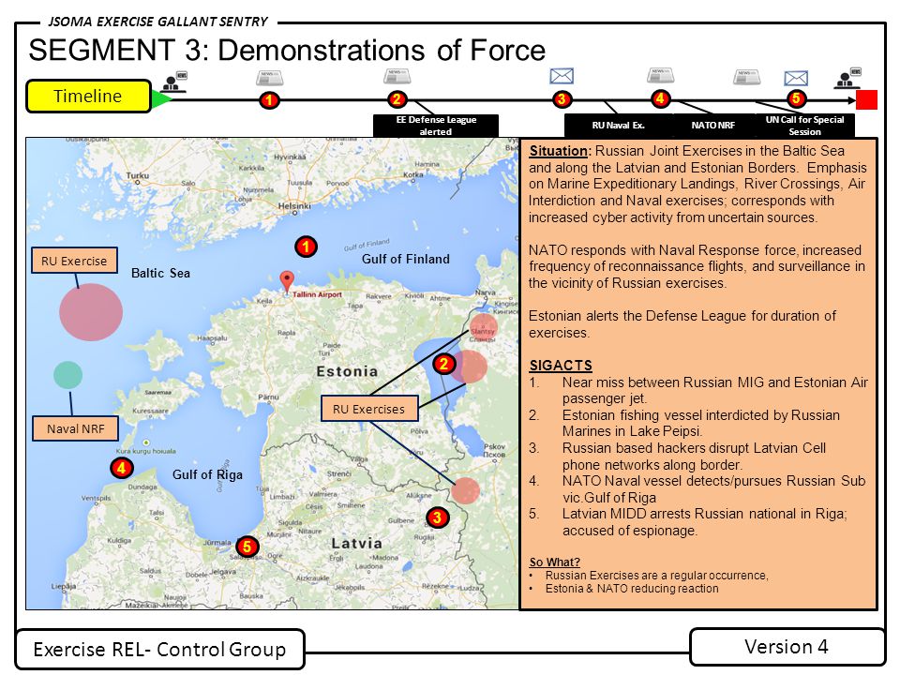The image size is (900, 675).
Task: Click the reporter icon at the timeline start
Action: click(x=174, y=82)
